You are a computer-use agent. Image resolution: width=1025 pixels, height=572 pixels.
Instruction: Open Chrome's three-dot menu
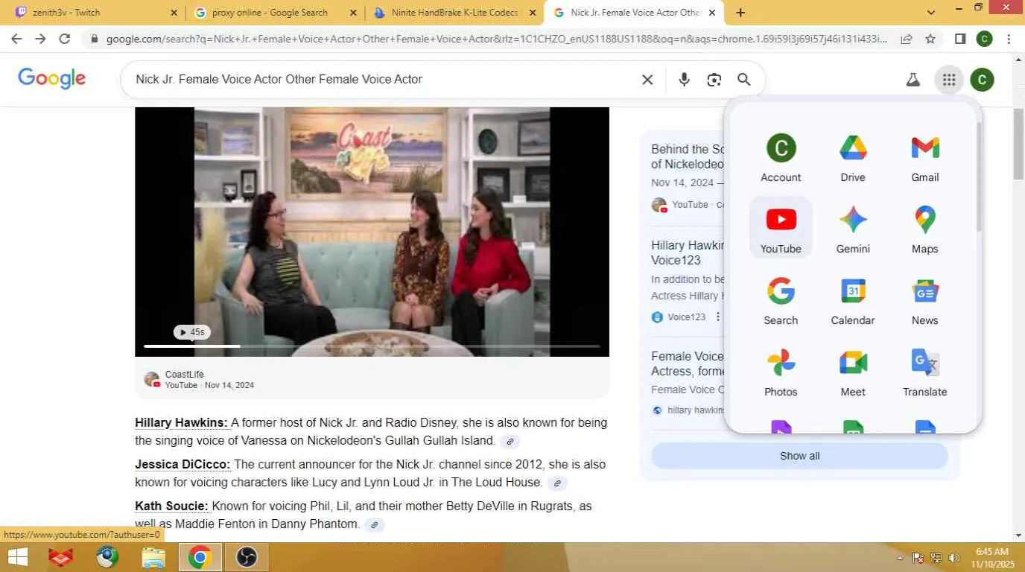pos(1009,39)
